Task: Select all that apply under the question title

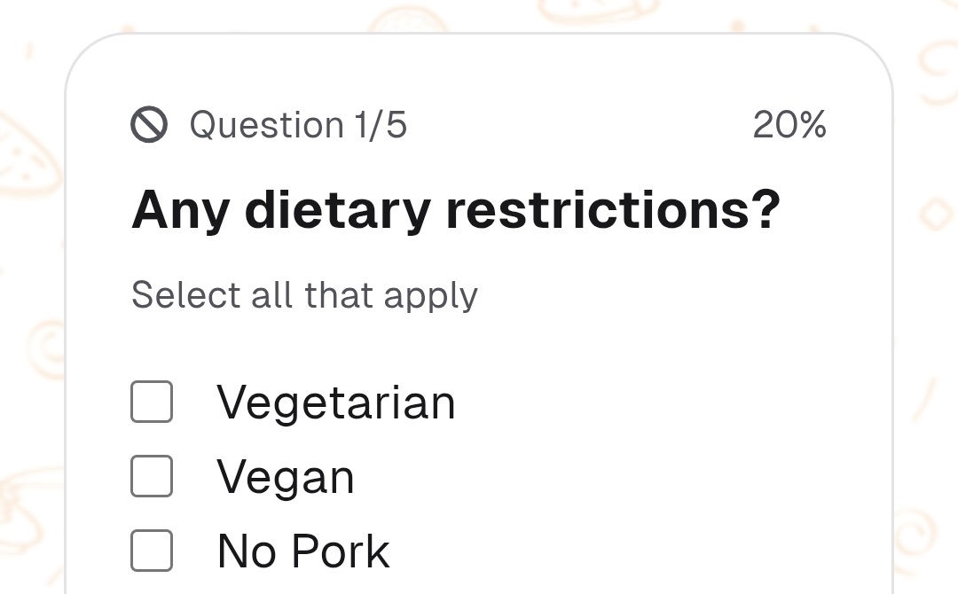Action: click(304, 294)
